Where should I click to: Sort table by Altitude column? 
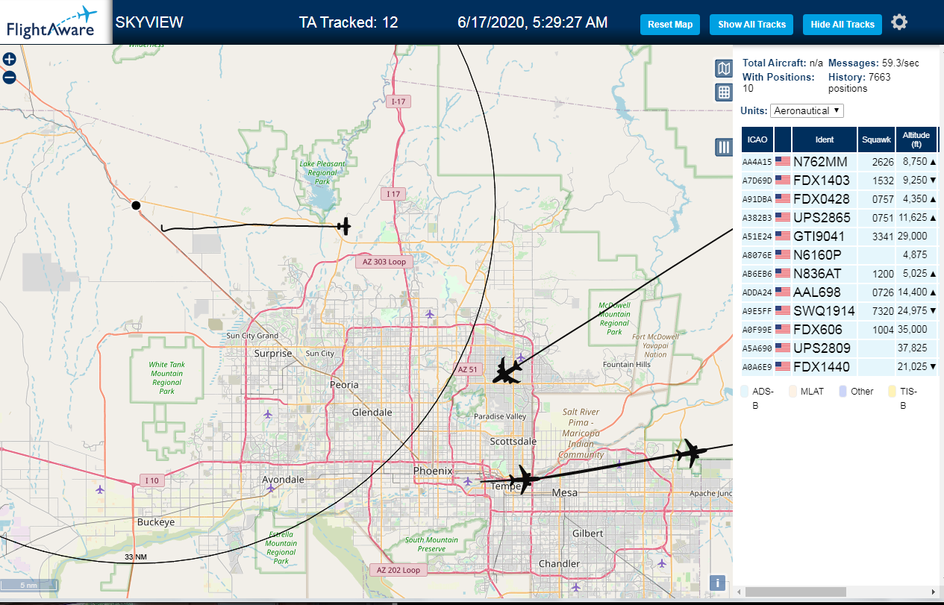pyautogui.click(x=916, y=140)
